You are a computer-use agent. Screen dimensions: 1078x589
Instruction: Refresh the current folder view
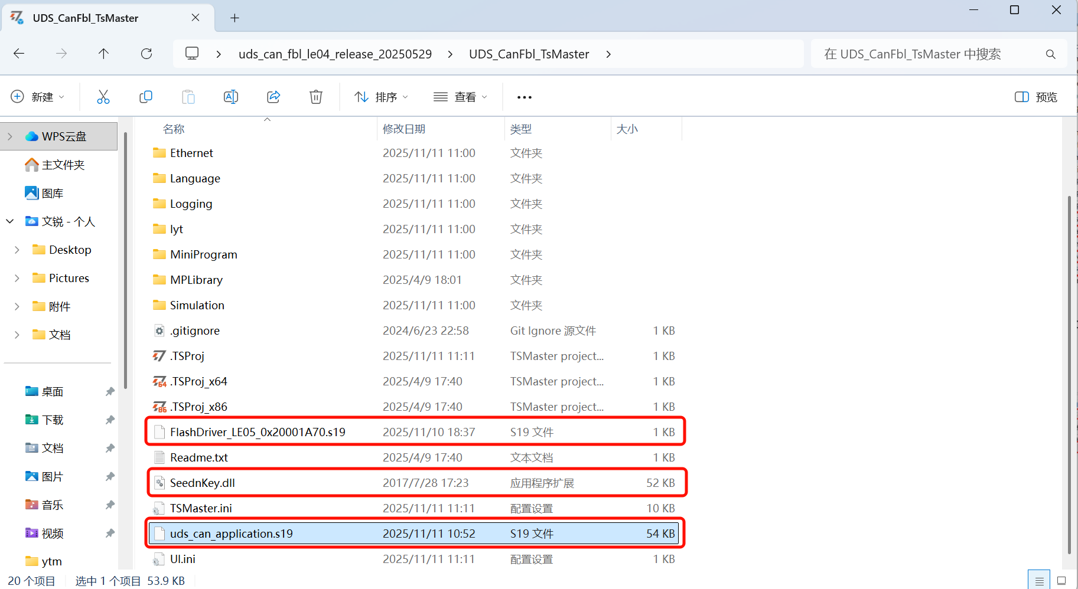coord(146,54)
